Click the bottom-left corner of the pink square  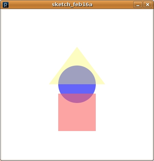coord(59,130)
